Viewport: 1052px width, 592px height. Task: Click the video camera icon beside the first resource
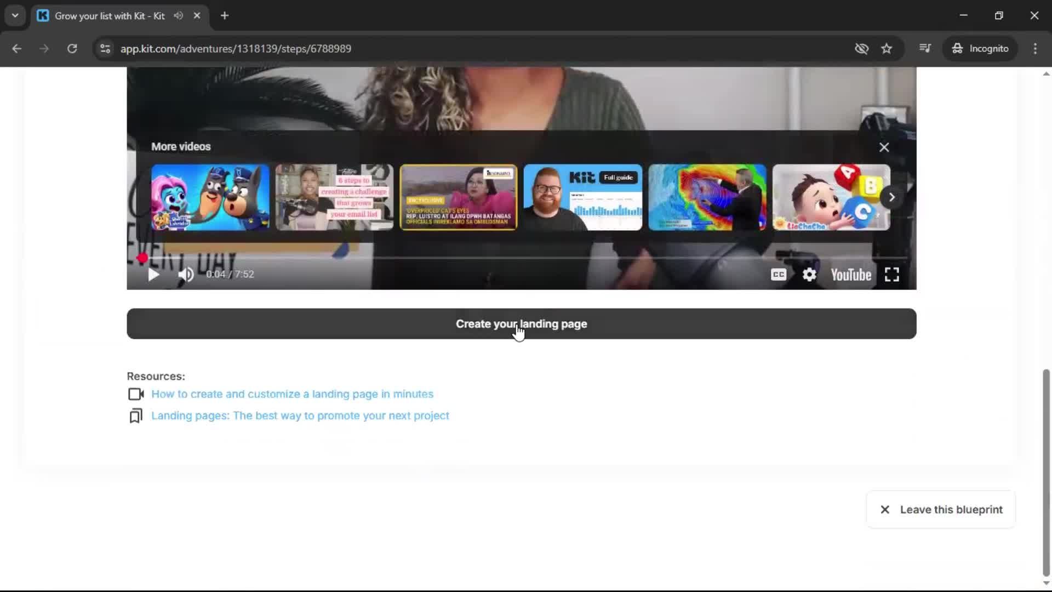[135, 394]
